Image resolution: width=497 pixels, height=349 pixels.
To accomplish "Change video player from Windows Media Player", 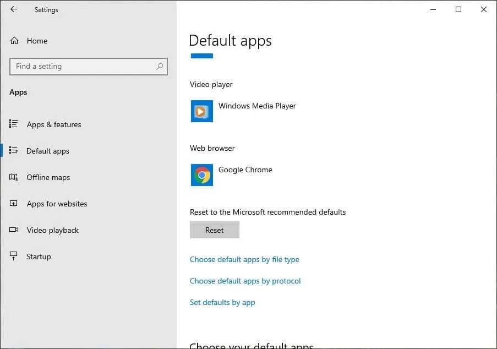I will pos(257,106).
